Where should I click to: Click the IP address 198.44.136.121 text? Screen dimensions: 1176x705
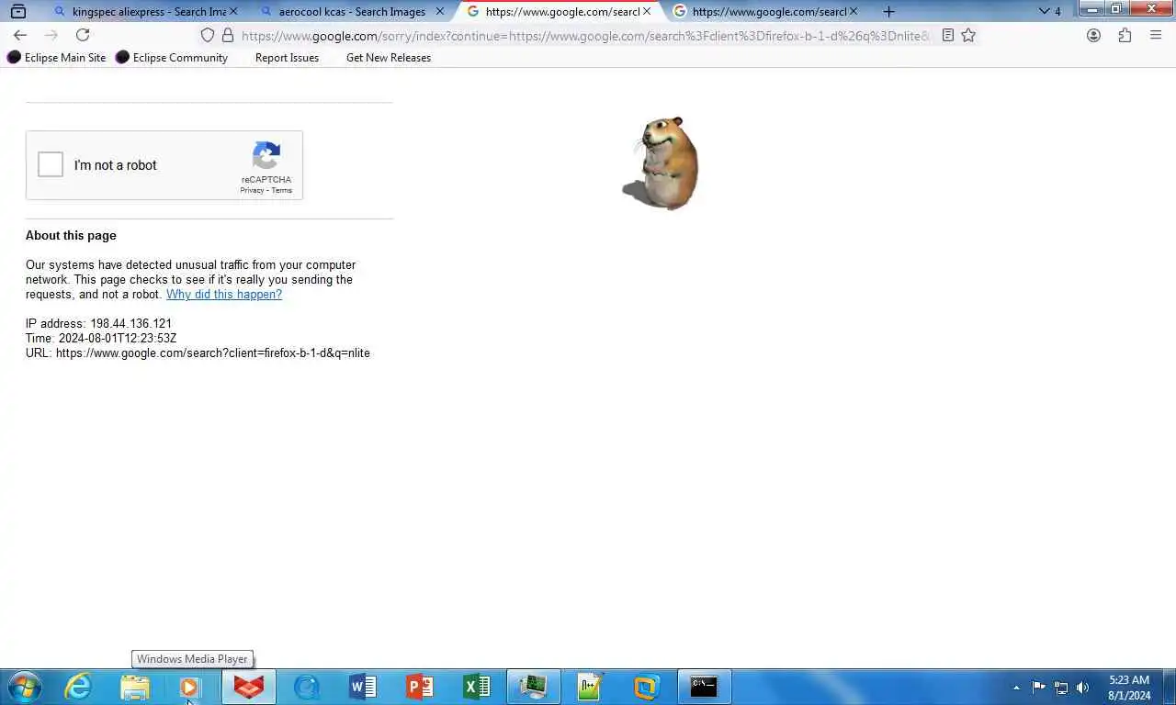[x=98, y=324]
